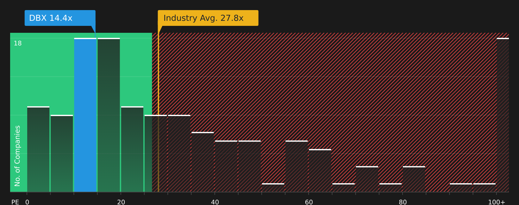Click the '60' x-axis tick label
The width and height of the screenshot is (519, 205).
click(309, 202)
